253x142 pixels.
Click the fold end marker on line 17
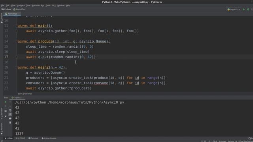pyautogui.click(x=17, y=57)
